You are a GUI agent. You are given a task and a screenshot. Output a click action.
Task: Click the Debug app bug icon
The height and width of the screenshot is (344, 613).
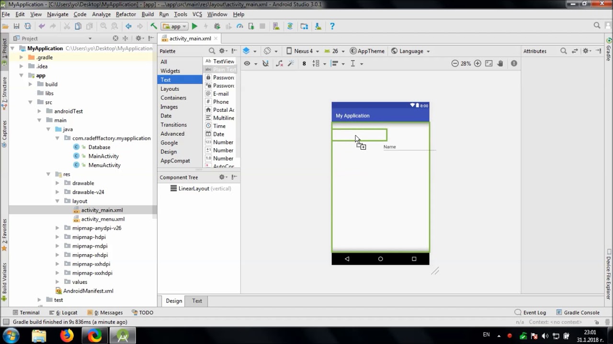[217, 26]
